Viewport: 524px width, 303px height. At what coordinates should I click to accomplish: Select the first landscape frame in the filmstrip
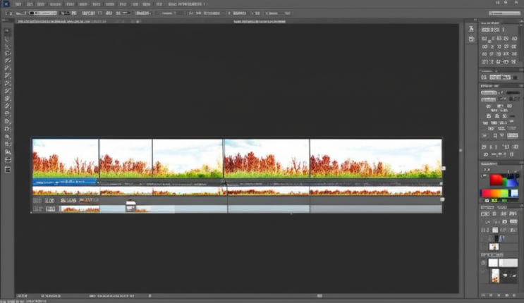(65, 158)
